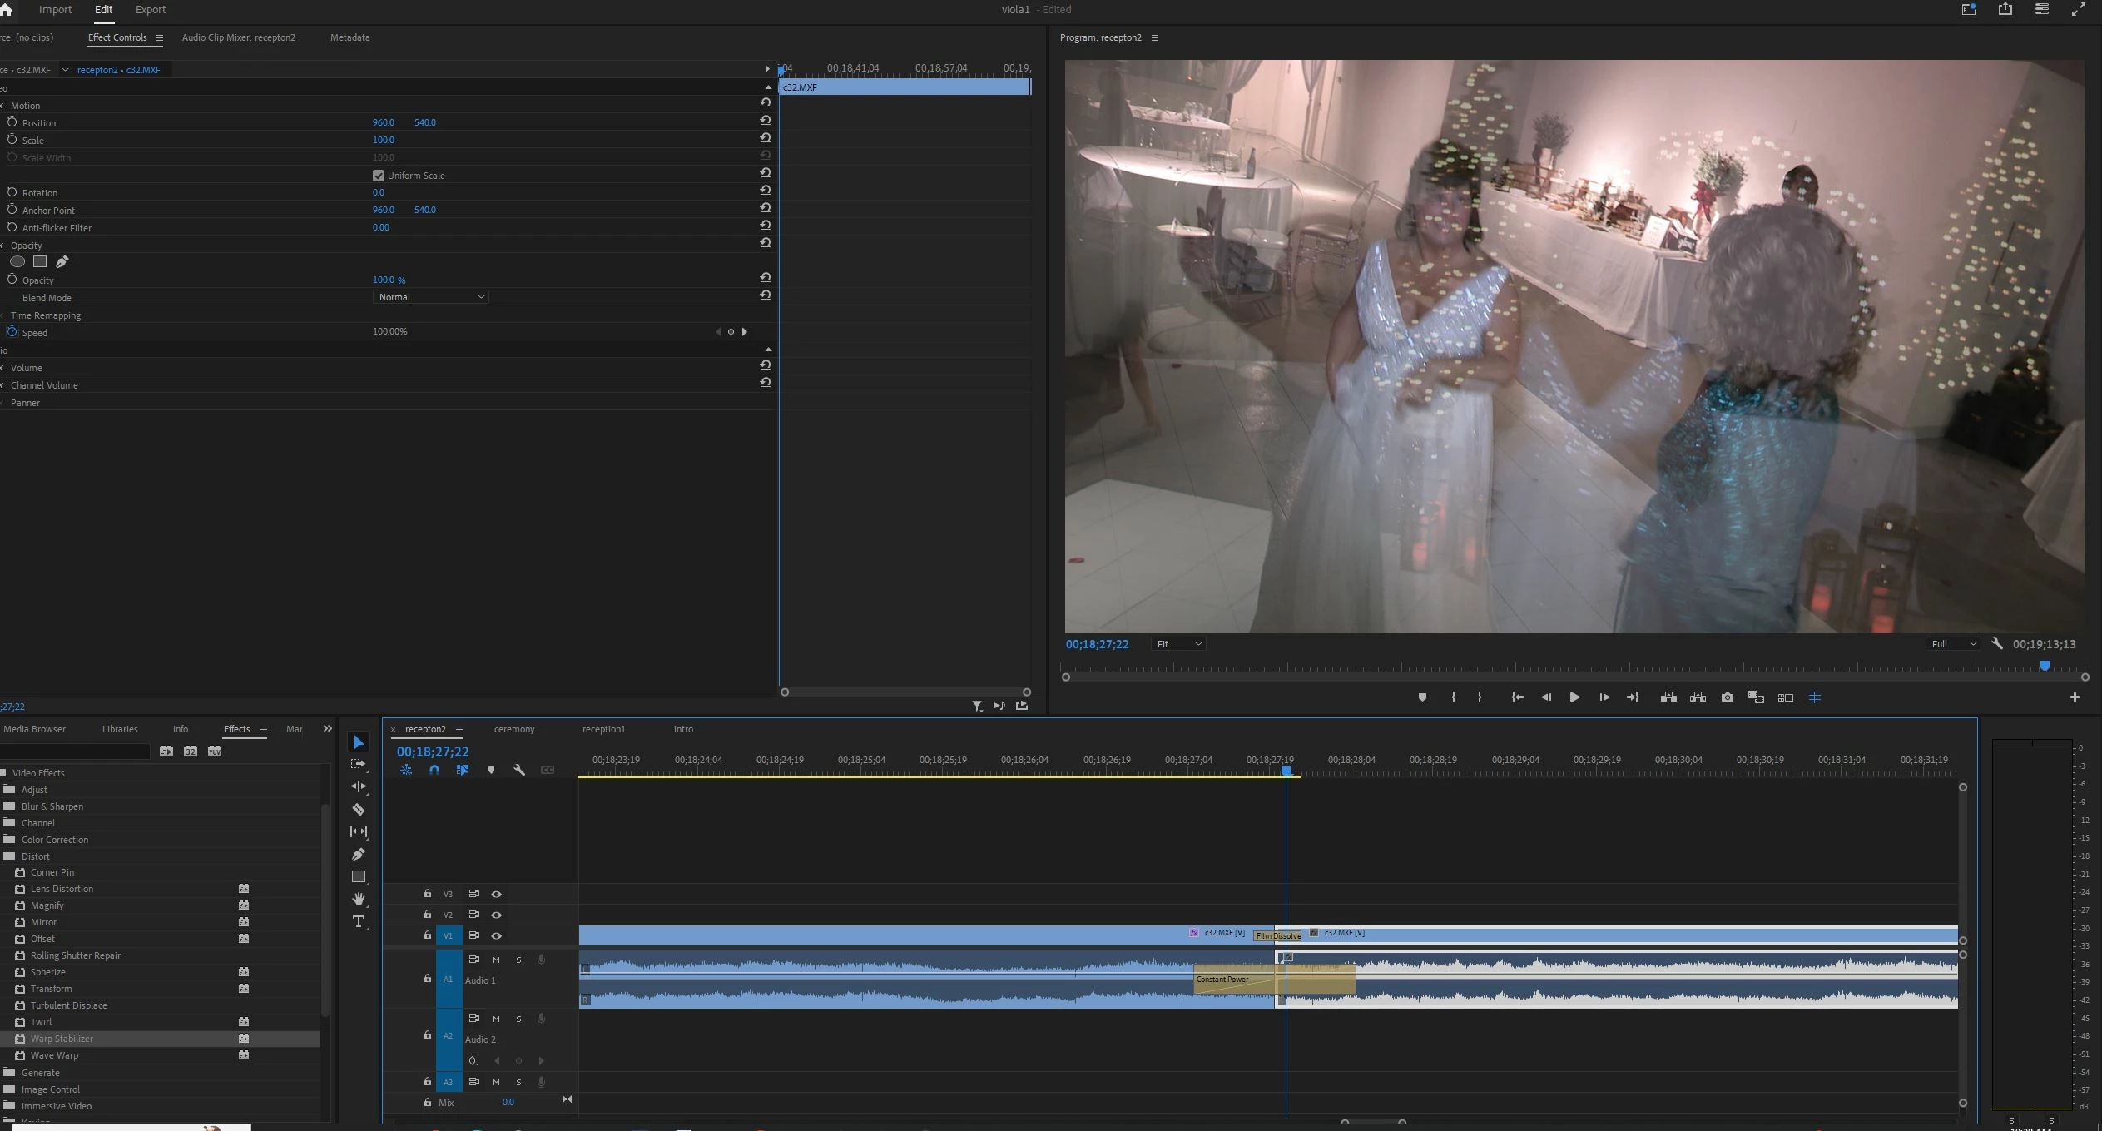The width and height of the screenshot is (2102, 1131).
Task: Select the Type tool
Action: click(x=359, y=921)
